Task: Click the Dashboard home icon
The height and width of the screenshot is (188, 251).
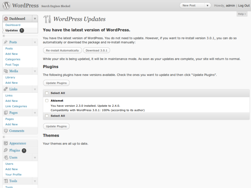Action: click(x=6, y=18)
